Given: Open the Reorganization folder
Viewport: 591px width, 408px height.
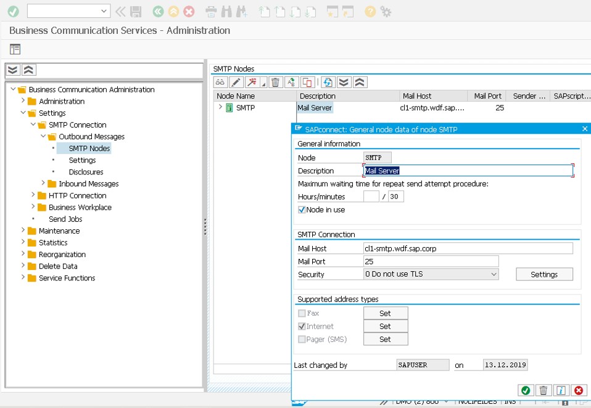Looking at the screenshot, I should (62, 255).
